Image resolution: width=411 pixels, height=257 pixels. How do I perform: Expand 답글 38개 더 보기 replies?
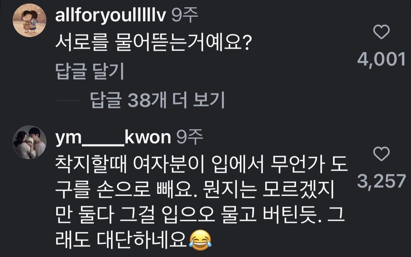(157, 100)
